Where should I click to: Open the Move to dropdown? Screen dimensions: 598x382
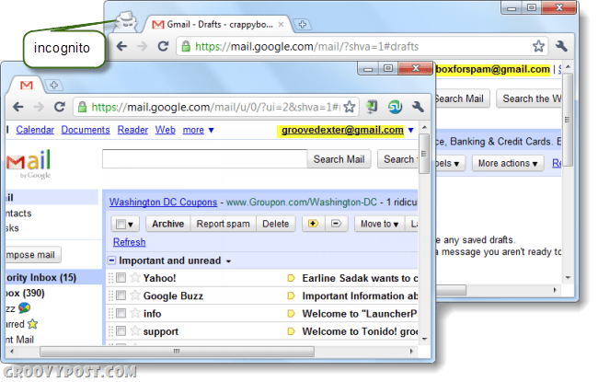point(379,224)
